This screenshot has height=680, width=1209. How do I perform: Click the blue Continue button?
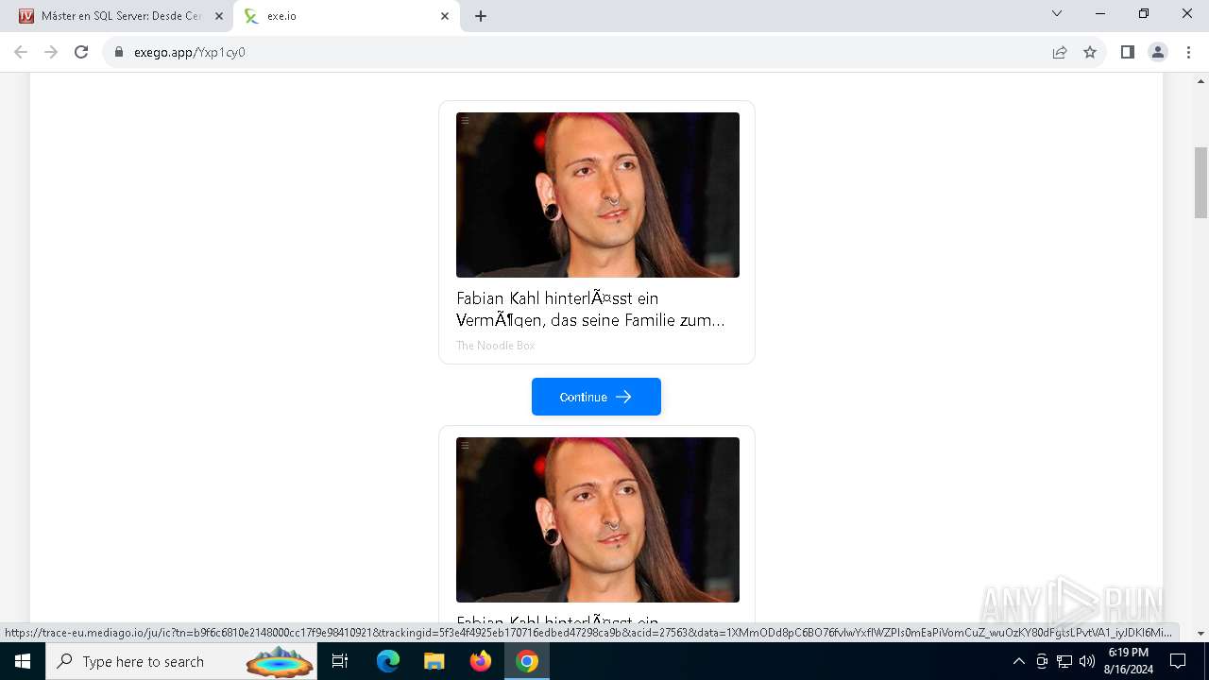pyautogui.click(x=596, y=397)
